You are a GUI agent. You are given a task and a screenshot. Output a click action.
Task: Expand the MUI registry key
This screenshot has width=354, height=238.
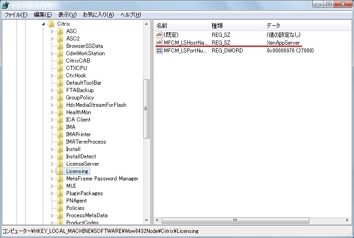[52, 186]
